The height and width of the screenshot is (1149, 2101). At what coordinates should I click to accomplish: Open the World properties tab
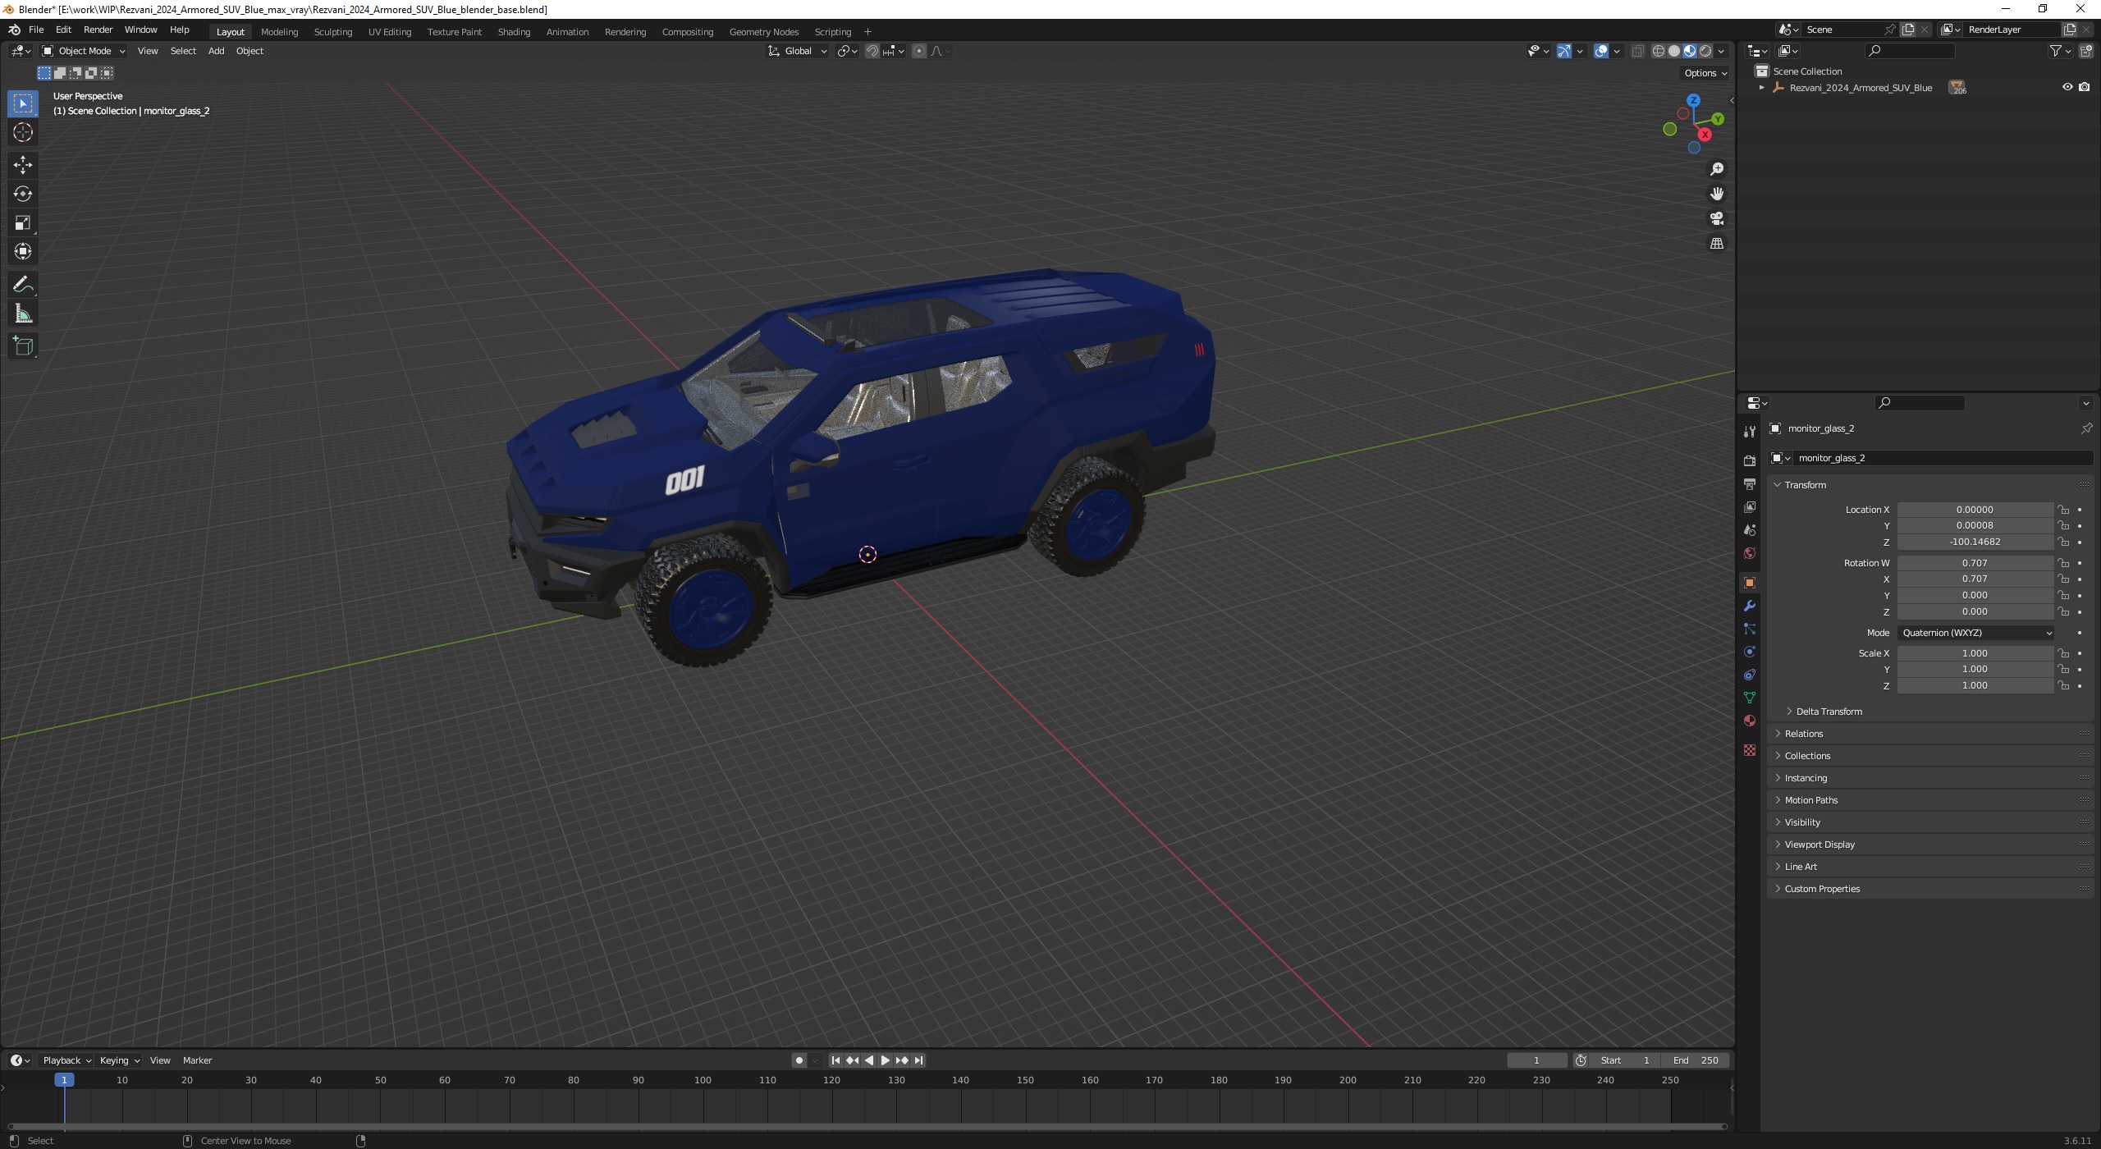click(x=1749, y=553)
